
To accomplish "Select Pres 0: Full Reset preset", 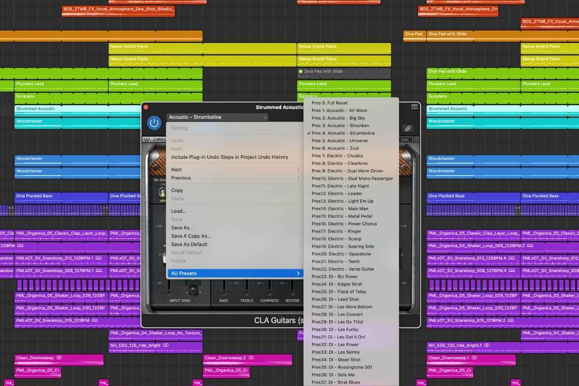I will click(351, 103).
